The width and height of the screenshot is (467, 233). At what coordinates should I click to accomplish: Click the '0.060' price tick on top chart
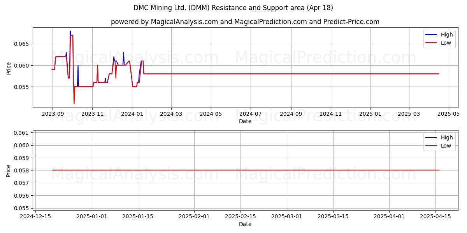pyautogui.click(x=23, y=65)
